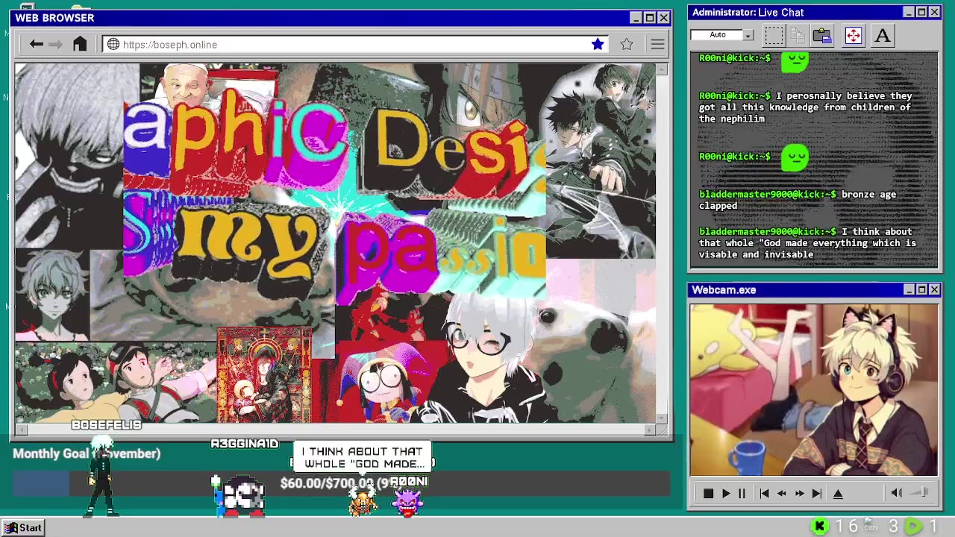Click the Monthly Goal progress bar

pyautogui.click(x=341, y=483)
